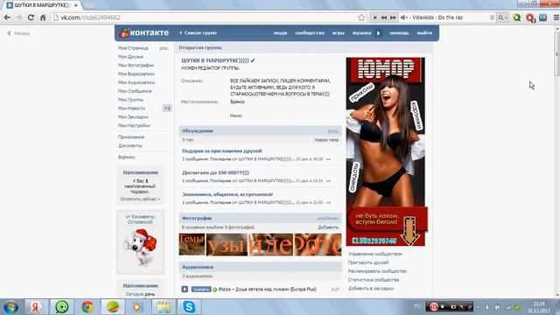
Task: Click 'Рекламировать сообщество'
Action: tap(377, 271)
